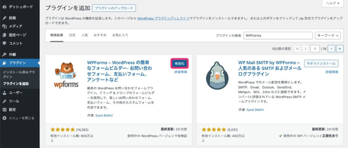Screen dimensions: 348x148
Task: Switch to the お気に入り tab
Action: [x=120, y=35]
